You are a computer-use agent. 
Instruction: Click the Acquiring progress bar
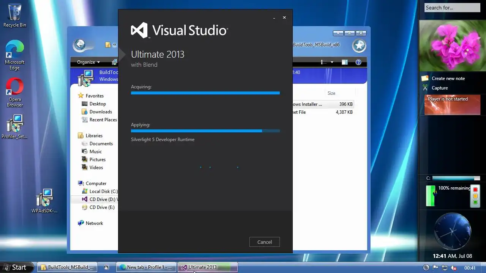205,93
